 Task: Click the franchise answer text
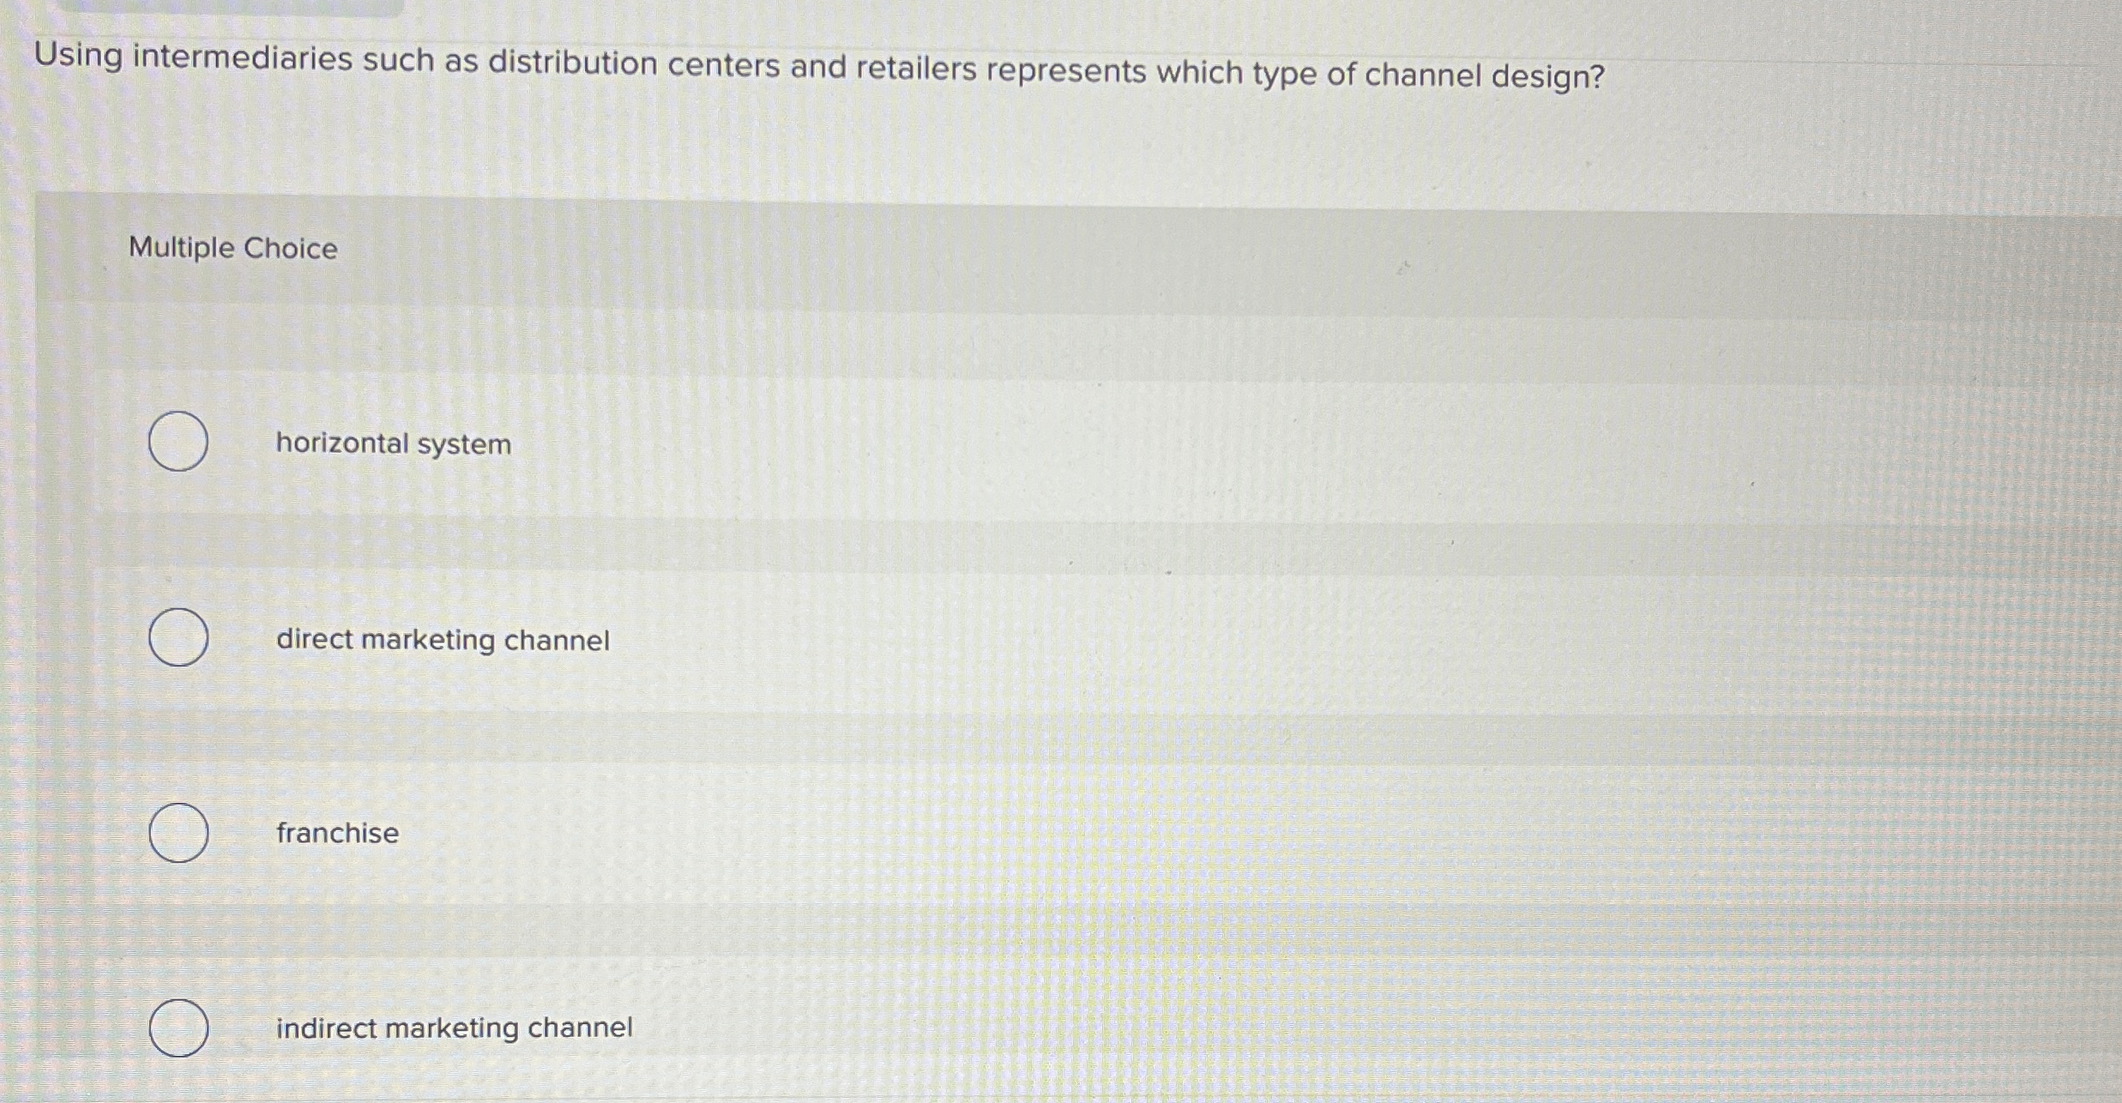pos(337,833)
